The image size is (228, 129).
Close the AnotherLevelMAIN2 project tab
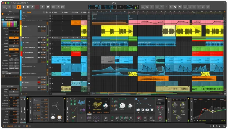click(x=28, y=3)
